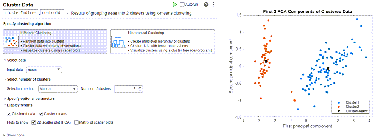Click the black X ClusterMeans marker in the legend
This screenshot has height=138, width=378.
coord(339,111)
